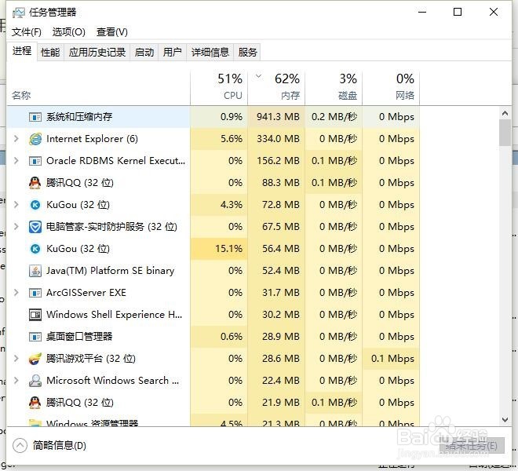Select the 进程 tab
This screenshot has width=518, height=471.
click(22, 51)
